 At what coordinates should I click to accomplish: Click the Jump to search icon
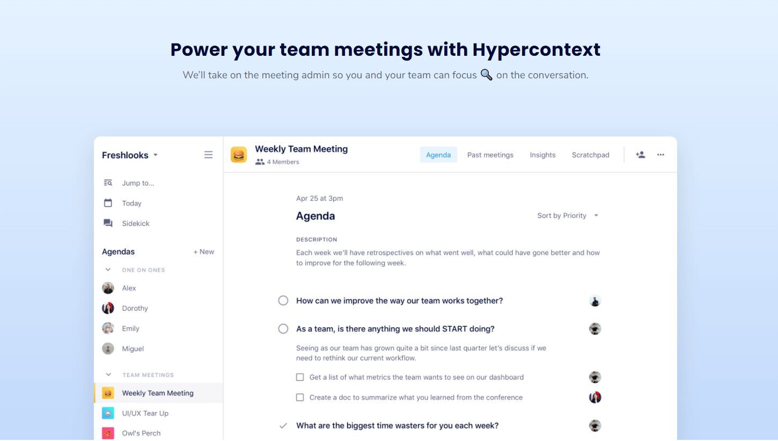108,183
